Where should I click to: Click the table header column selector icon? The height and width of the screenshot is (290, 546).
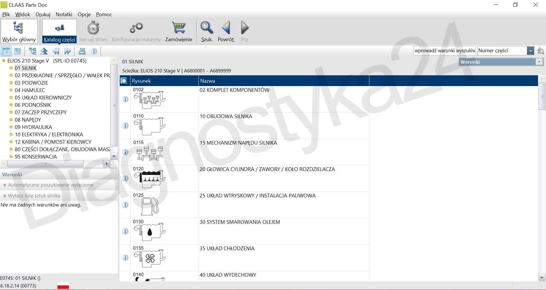124,81
